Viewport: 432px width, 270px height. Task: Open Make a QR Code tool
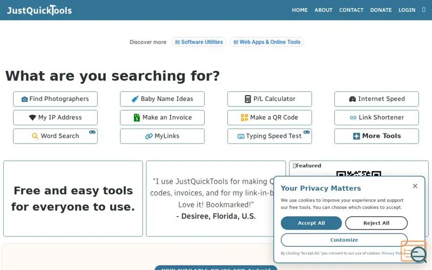(269, 117)
